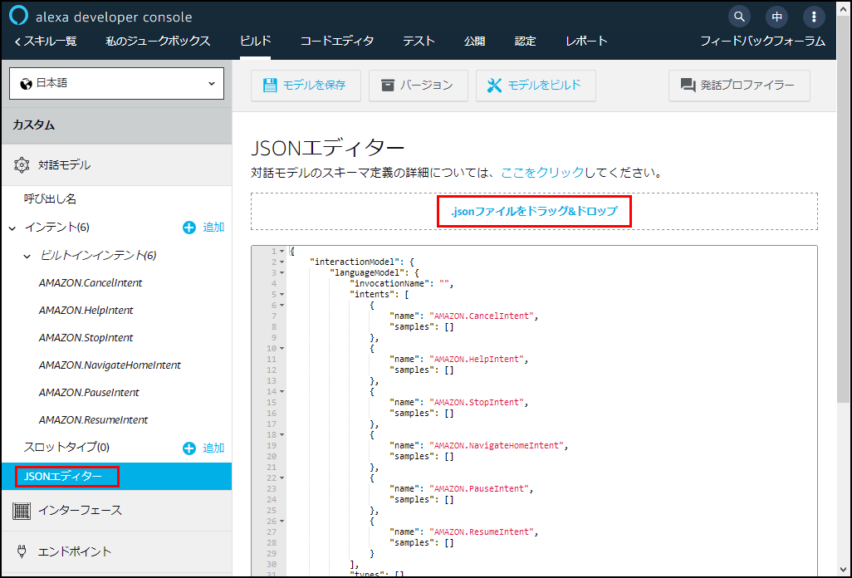
Task: Click the plus icon to add slot type
Action: (189, 448)
